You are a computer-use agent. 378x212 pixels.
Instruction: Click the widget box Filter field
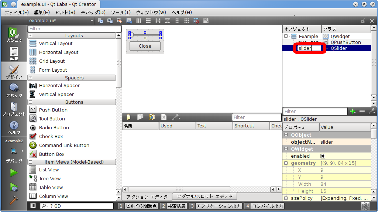point(74,28)
